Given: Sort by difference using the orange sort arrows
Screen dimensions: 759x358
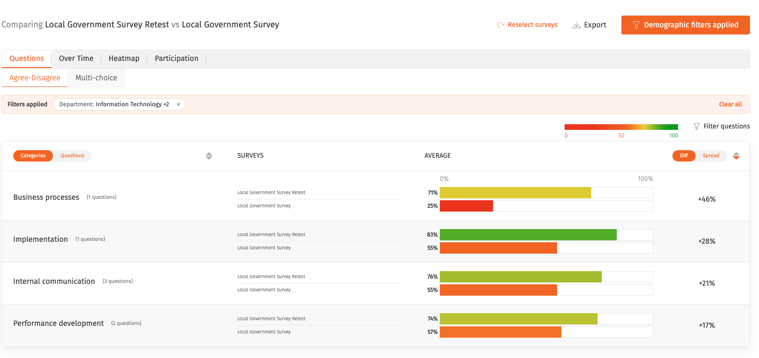Looking at the screenshot, I should (736, 156).
